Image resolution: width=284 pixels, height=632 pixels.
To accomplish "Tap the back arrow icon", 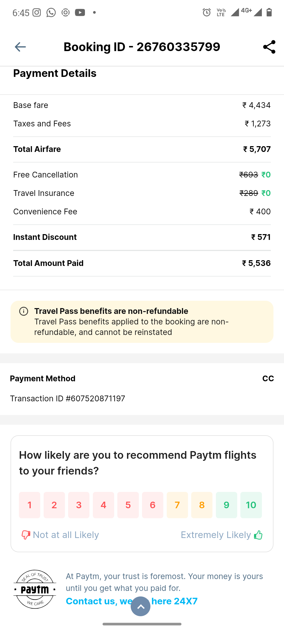I will click(20, 47).
